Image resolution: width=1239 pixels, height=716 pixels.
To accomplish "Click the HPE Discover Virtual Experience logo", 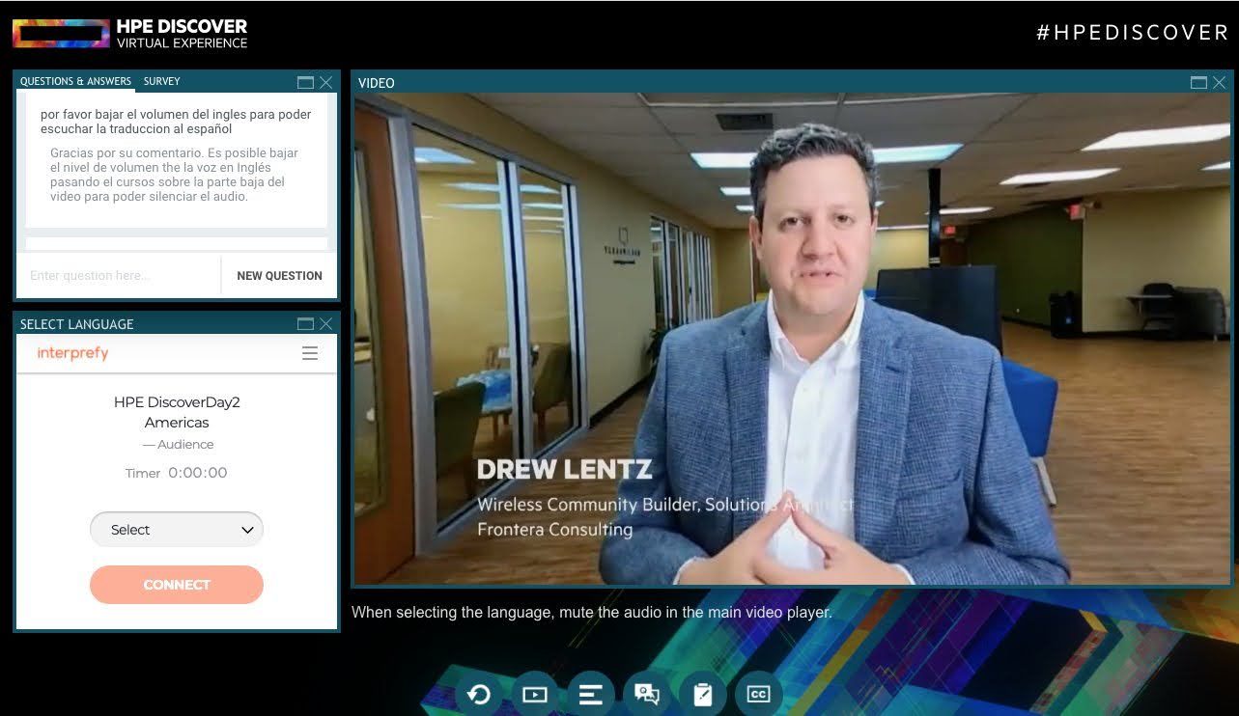I will tap(130, 34).
